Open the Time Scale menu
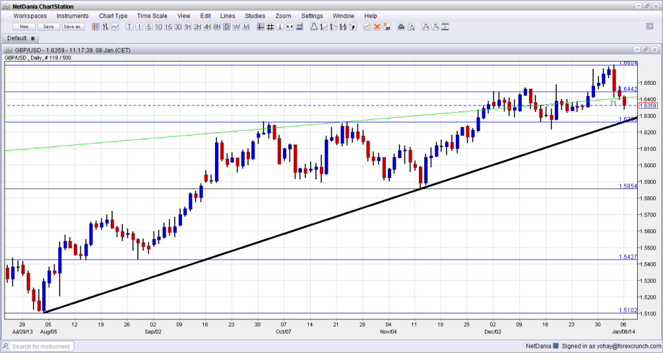 tap(152, 16)
